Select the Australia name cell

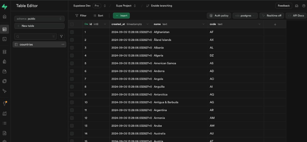[x=180, y=133]
